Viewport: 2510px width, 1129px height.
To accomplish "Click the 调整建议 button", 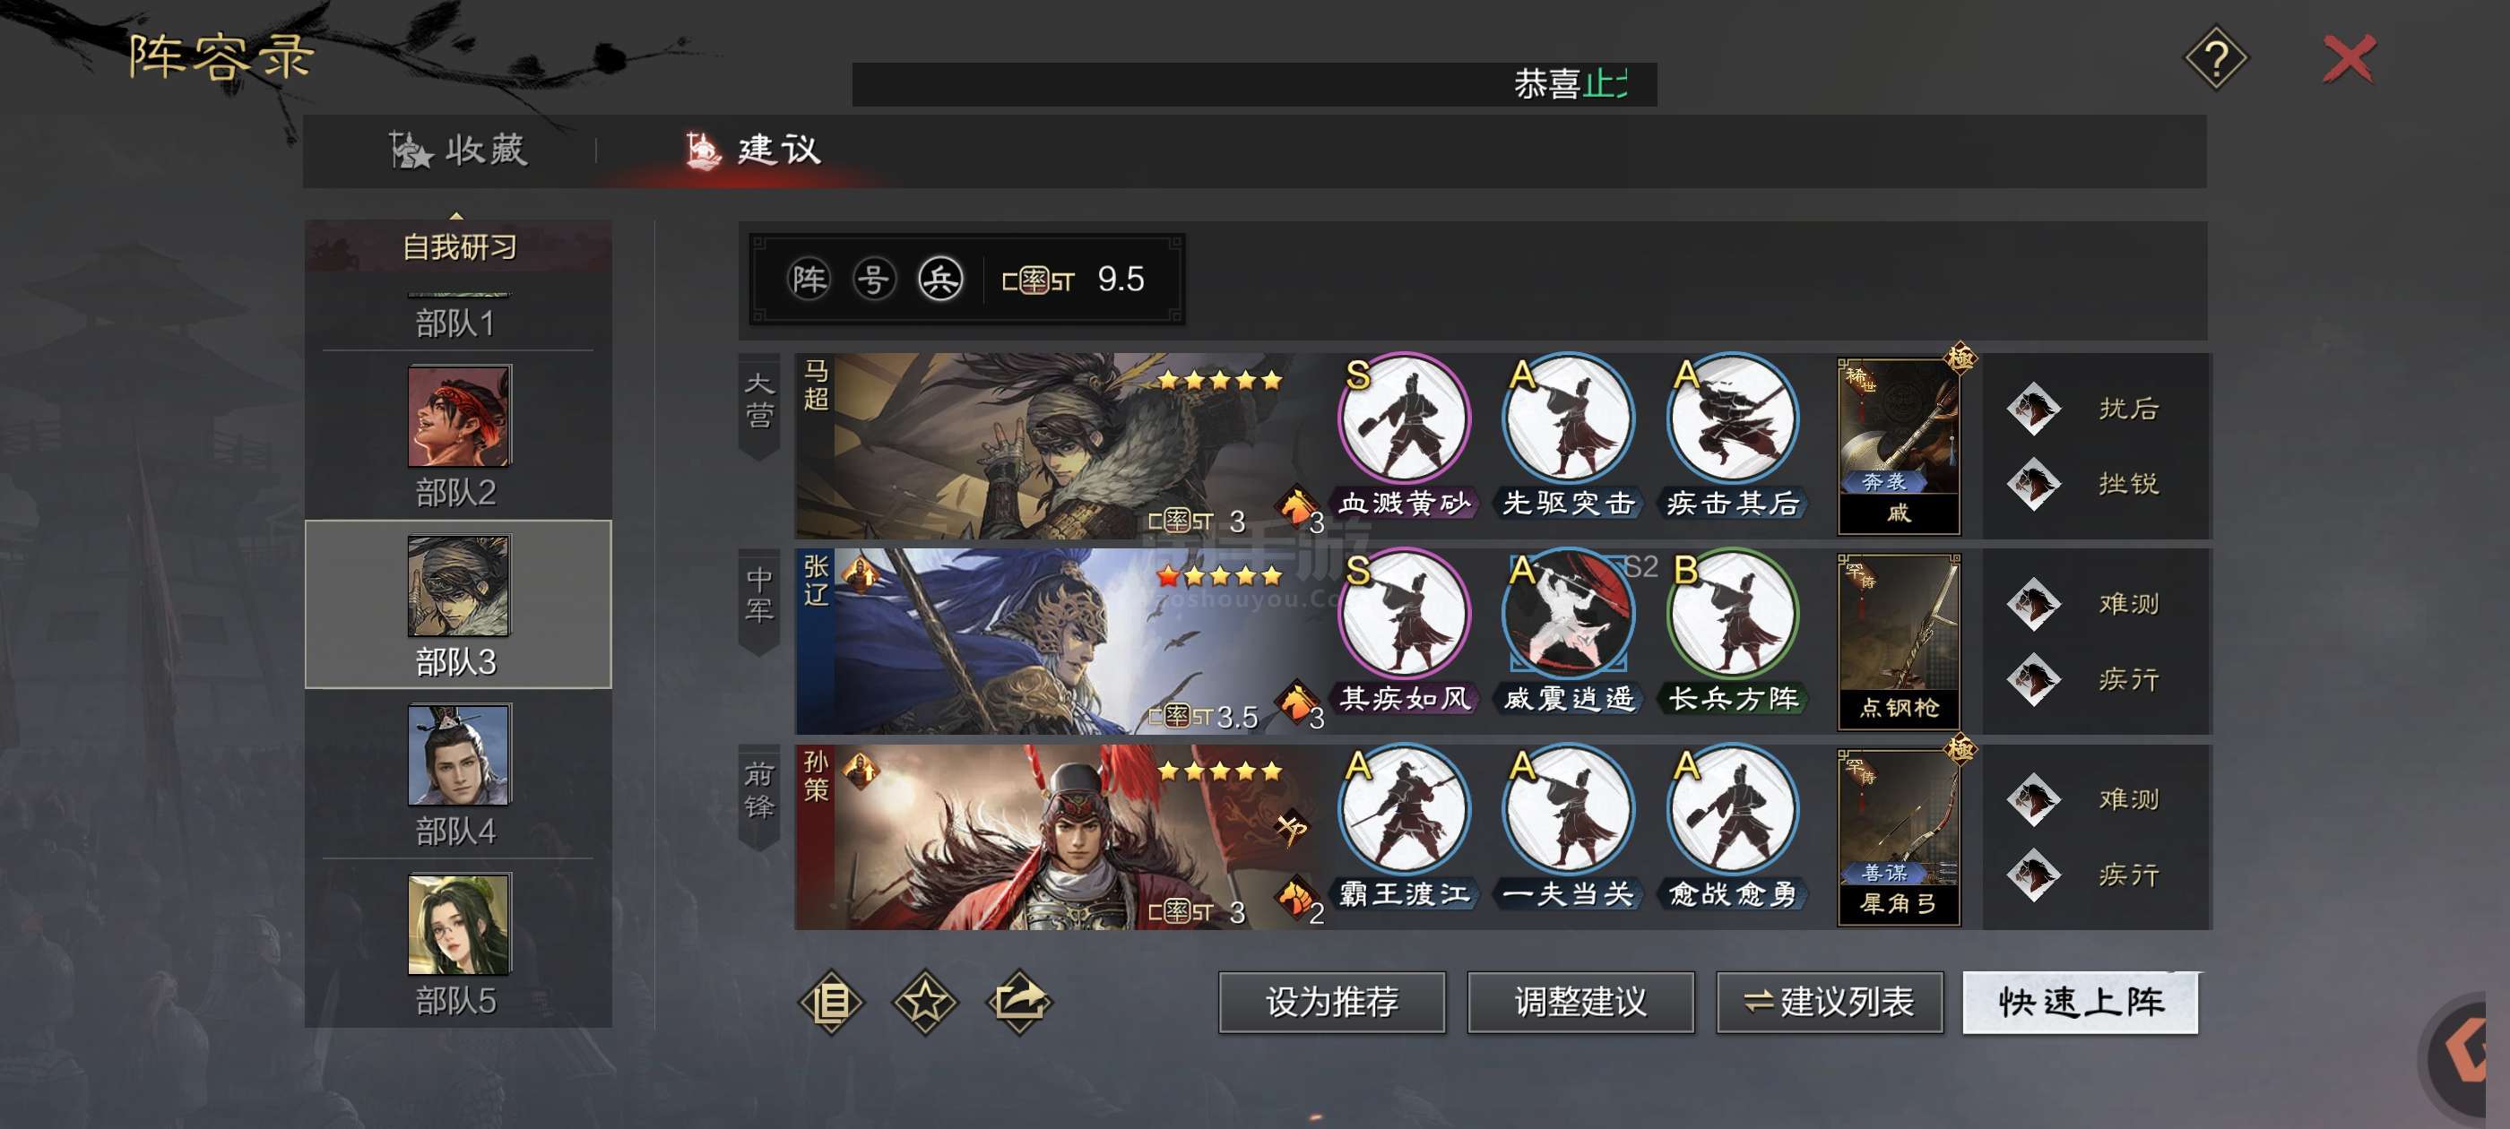I will click(x=1580, y=1002).
